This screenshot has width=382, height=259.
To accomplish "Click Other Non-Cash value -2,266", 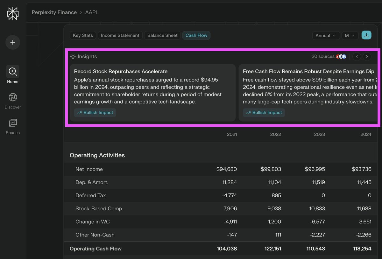I will [x=364, y=235].
